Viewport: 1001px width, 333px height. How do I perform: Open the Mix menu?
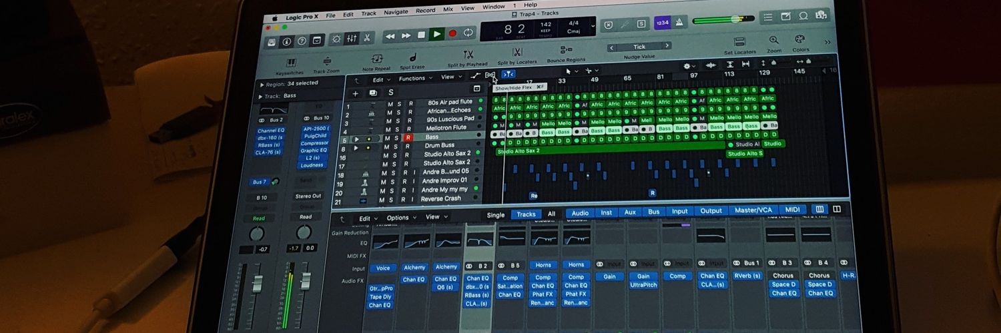pyautogui.click(x=448, y=9)
